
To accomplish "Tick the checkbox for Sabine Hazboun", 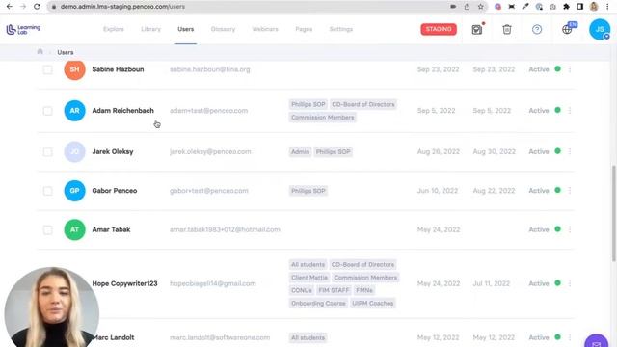I will coord(47,69).
